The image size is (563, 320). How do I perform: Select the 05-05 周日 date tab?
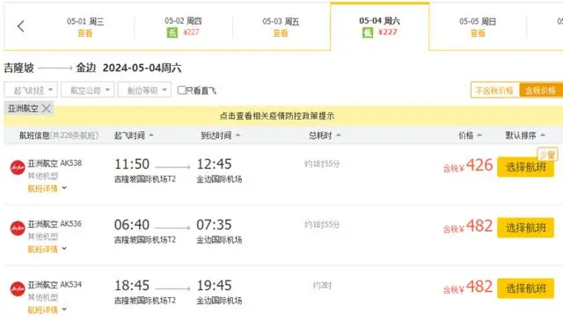478,26
